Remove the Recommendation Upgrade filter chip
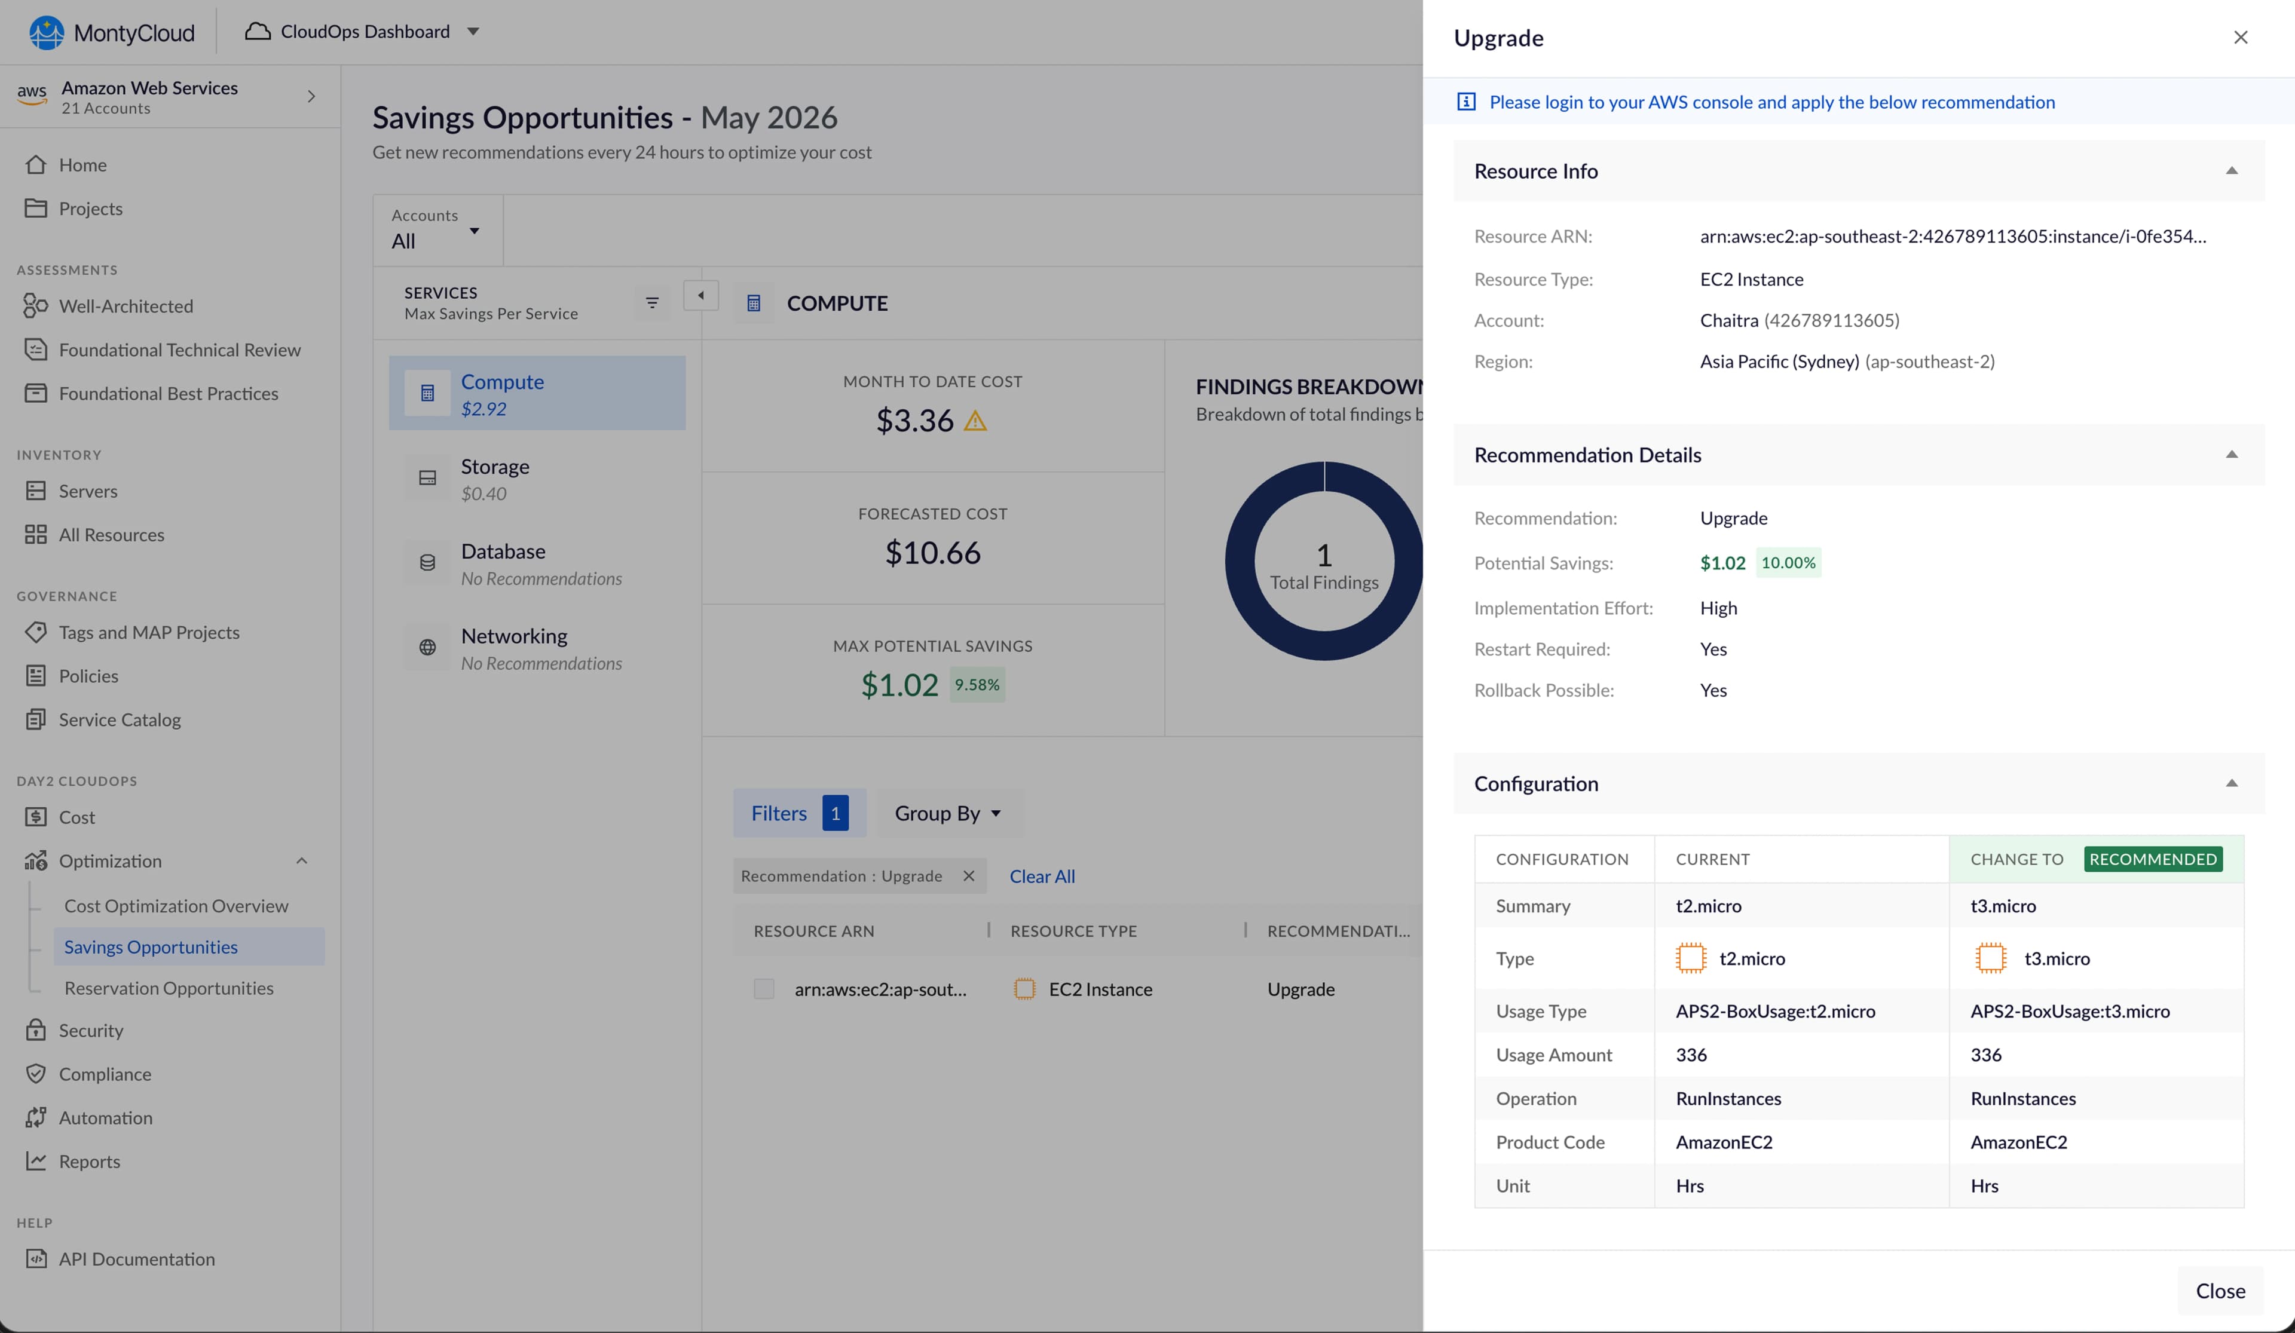 tap(969, 876)
